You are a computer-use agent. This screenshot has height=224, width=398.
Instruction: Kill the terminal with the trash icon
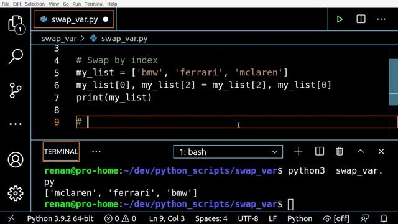click(x=340, y=151)
